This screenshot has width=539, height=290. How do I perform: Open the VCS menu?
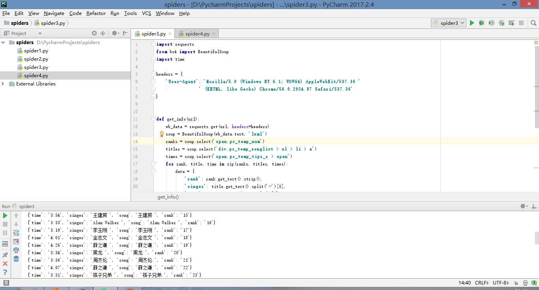click(146, 13)
